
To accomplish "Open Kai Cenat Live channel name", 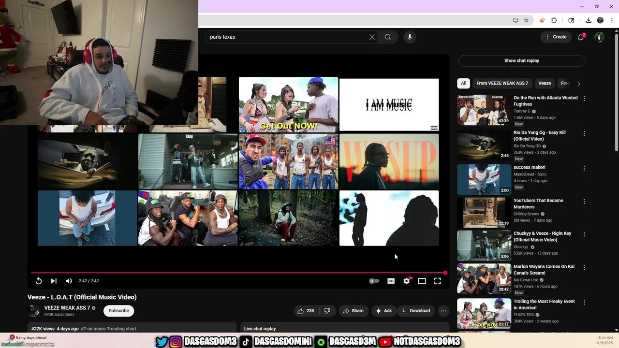I will (x=526, y=280).
